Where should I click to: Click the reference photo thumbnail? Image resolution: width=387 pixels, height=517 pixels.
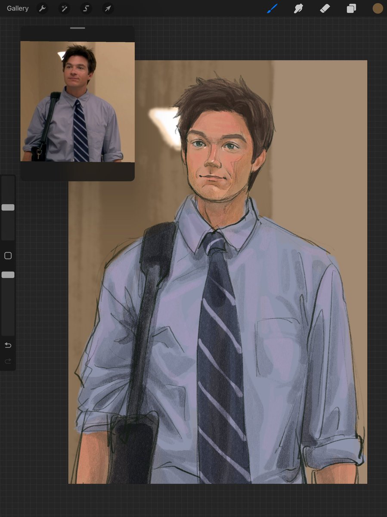77,101
